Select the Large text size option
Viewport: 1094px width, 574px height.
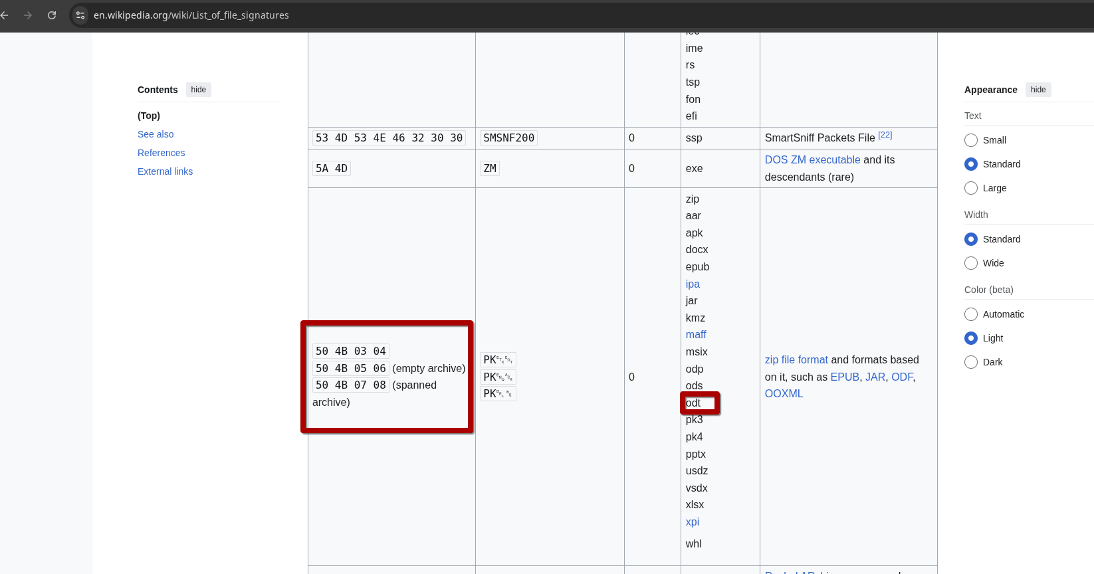click(x=971, y=188)
